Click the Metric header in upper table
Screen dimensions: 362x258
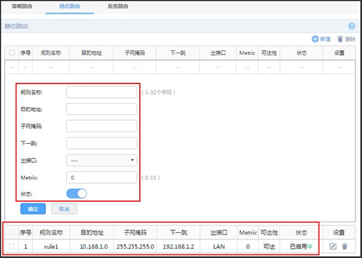(247, 53)
